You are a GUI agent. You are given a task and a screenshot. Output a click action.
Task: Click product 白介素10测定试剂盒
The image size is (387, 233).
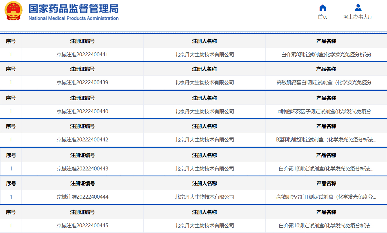click(326, 226)
